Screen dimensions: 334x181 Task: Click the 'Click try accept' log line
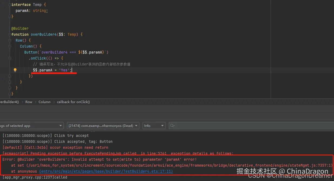point(46,136)
